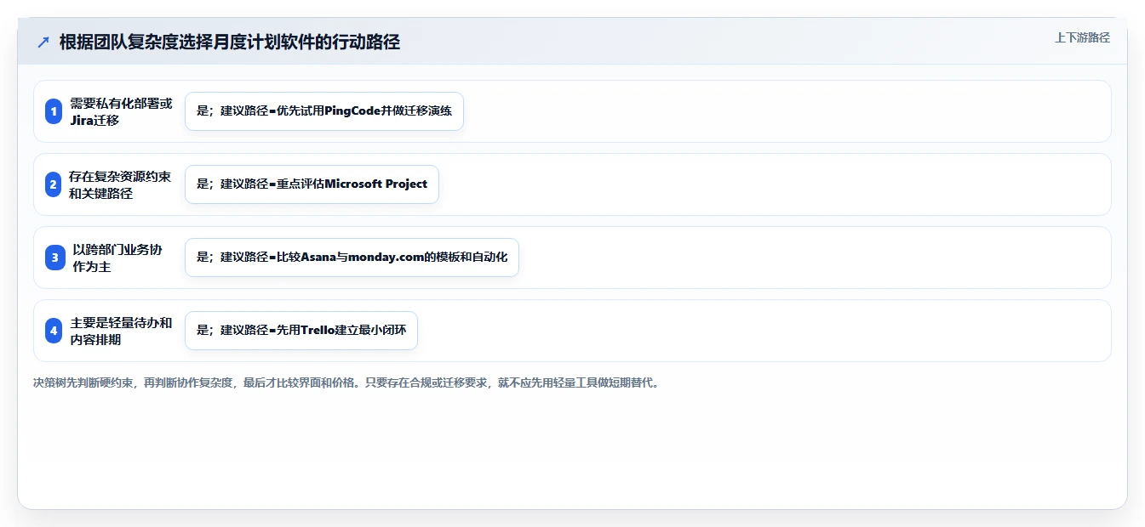Select step number 3 badge

point(55,258)
